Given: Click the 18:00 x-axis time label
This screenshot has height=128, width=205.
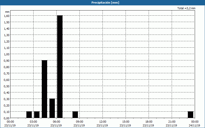Looking at the screenshot, I should tap(149, 122).
